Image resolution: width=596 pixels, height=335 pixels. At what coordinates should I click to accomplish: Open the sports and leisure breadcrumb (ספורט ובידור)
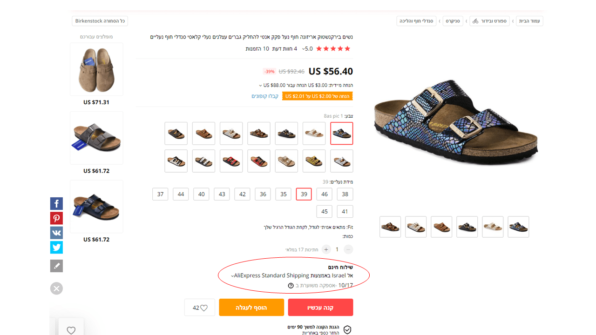(x=489, y=21)
